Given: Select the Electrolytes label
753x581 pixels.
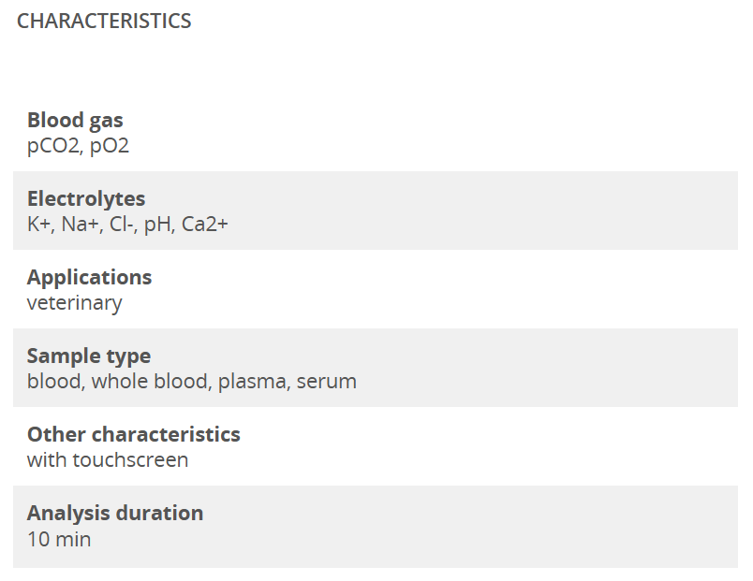Looking at the screenshot, I should pyautogui.click(x=86, y=198).
